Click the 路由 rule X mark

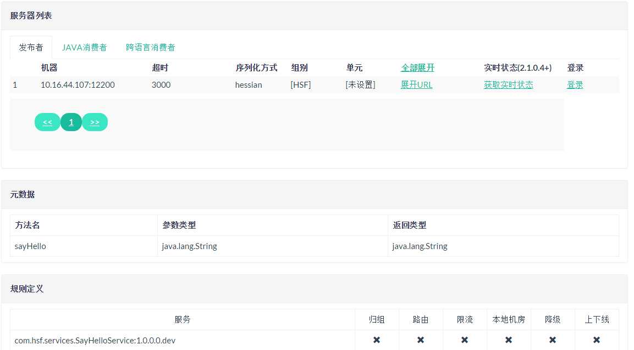coord(420,340)
